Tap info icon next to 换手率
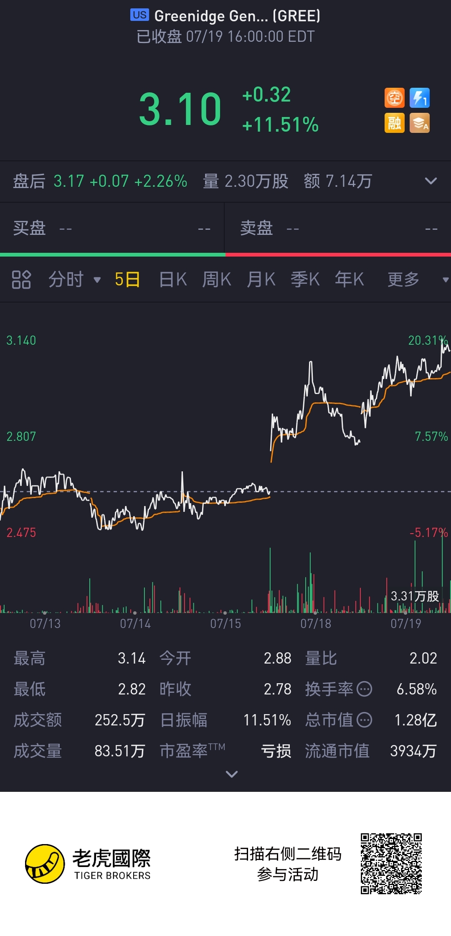 click(365, 689)
